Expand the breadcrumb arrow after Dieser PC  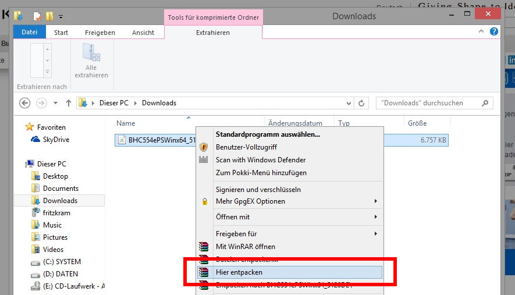coord(136,103)
